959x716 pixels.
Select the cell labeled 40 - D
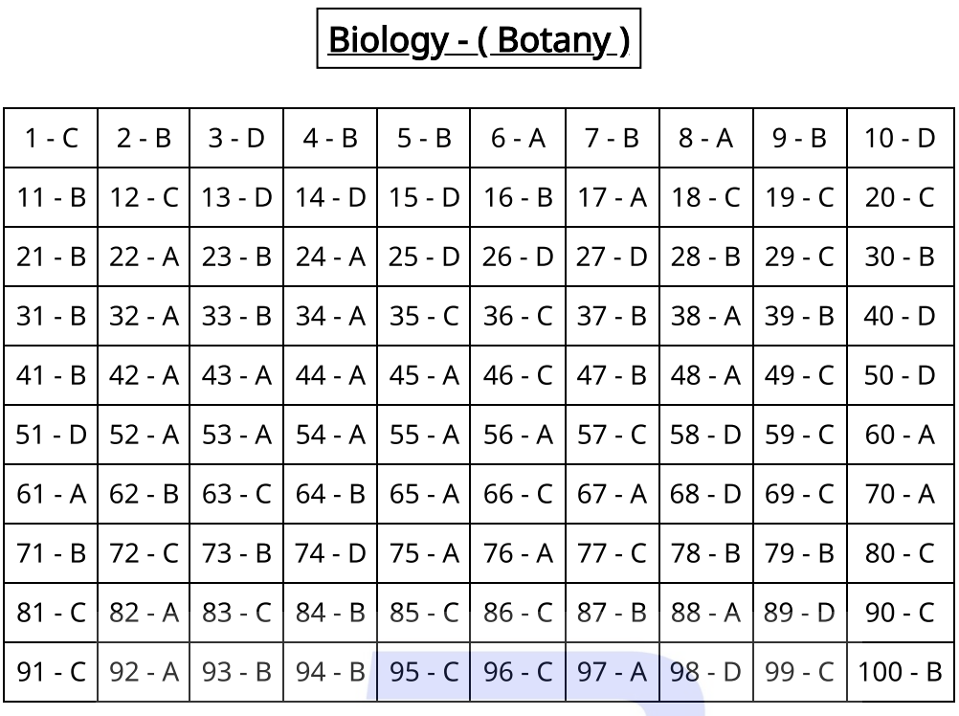(899, 317)
